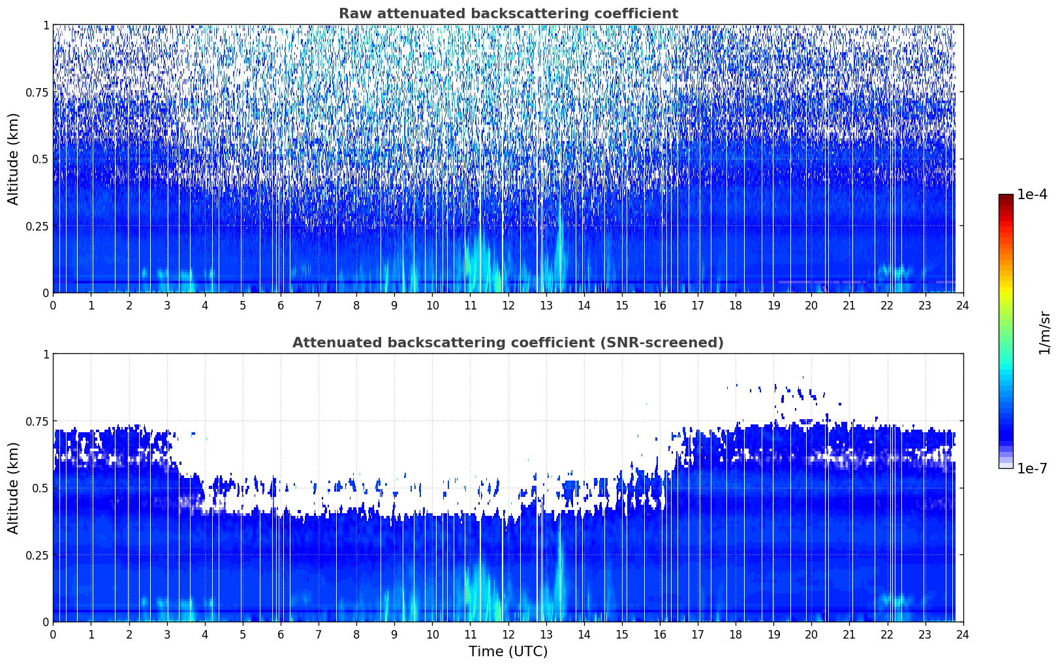Click the "Altitude (km)" label of the SNR-screened plot
Screen dimensions: 1058x666
pos(14,488)
